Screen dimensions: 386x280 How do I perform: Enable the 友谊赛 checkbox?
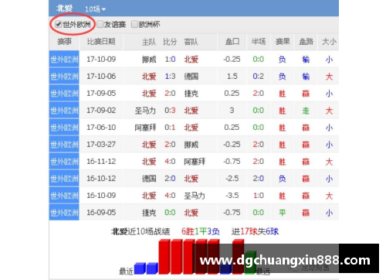tap(100, 25)
